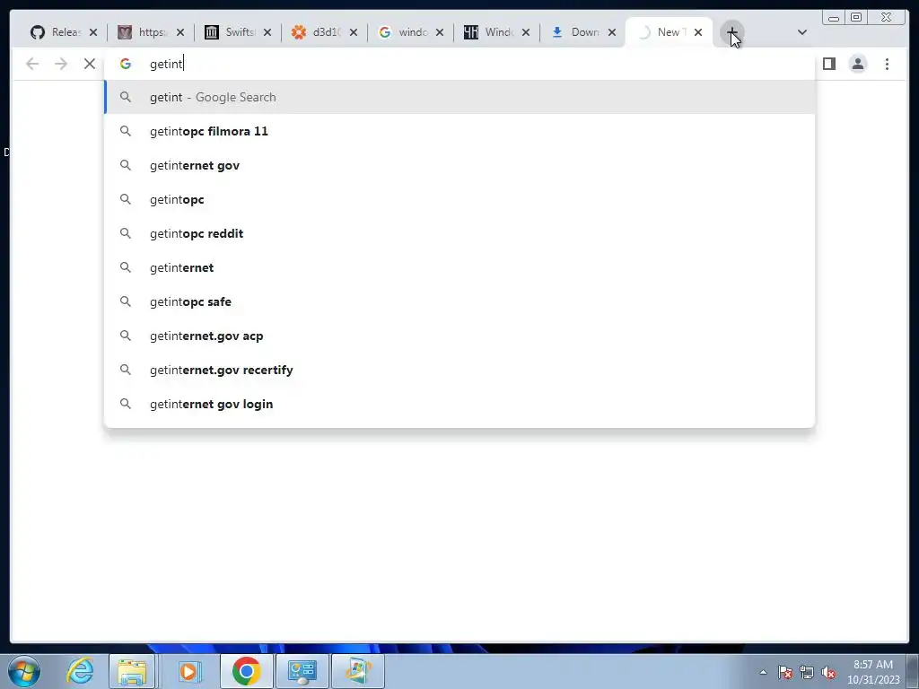This screenshot has width=919, height=689.
Task: Go back with the back arrow
Action: [x=32, y=64]
